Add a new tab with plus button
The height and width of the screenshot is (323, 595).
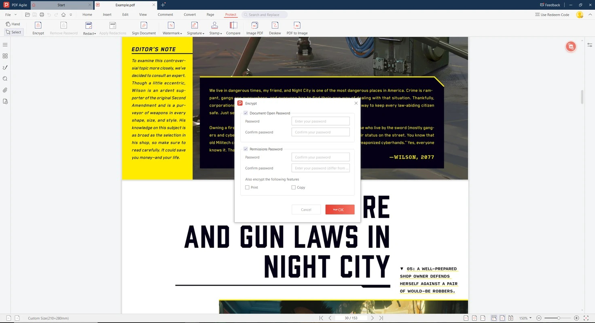163,5
